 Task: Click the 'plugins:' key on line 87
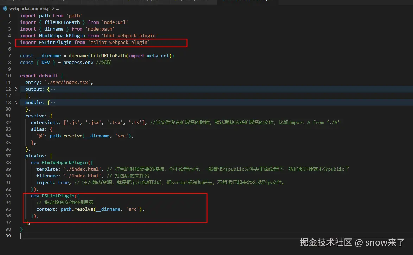pos(36,156)
